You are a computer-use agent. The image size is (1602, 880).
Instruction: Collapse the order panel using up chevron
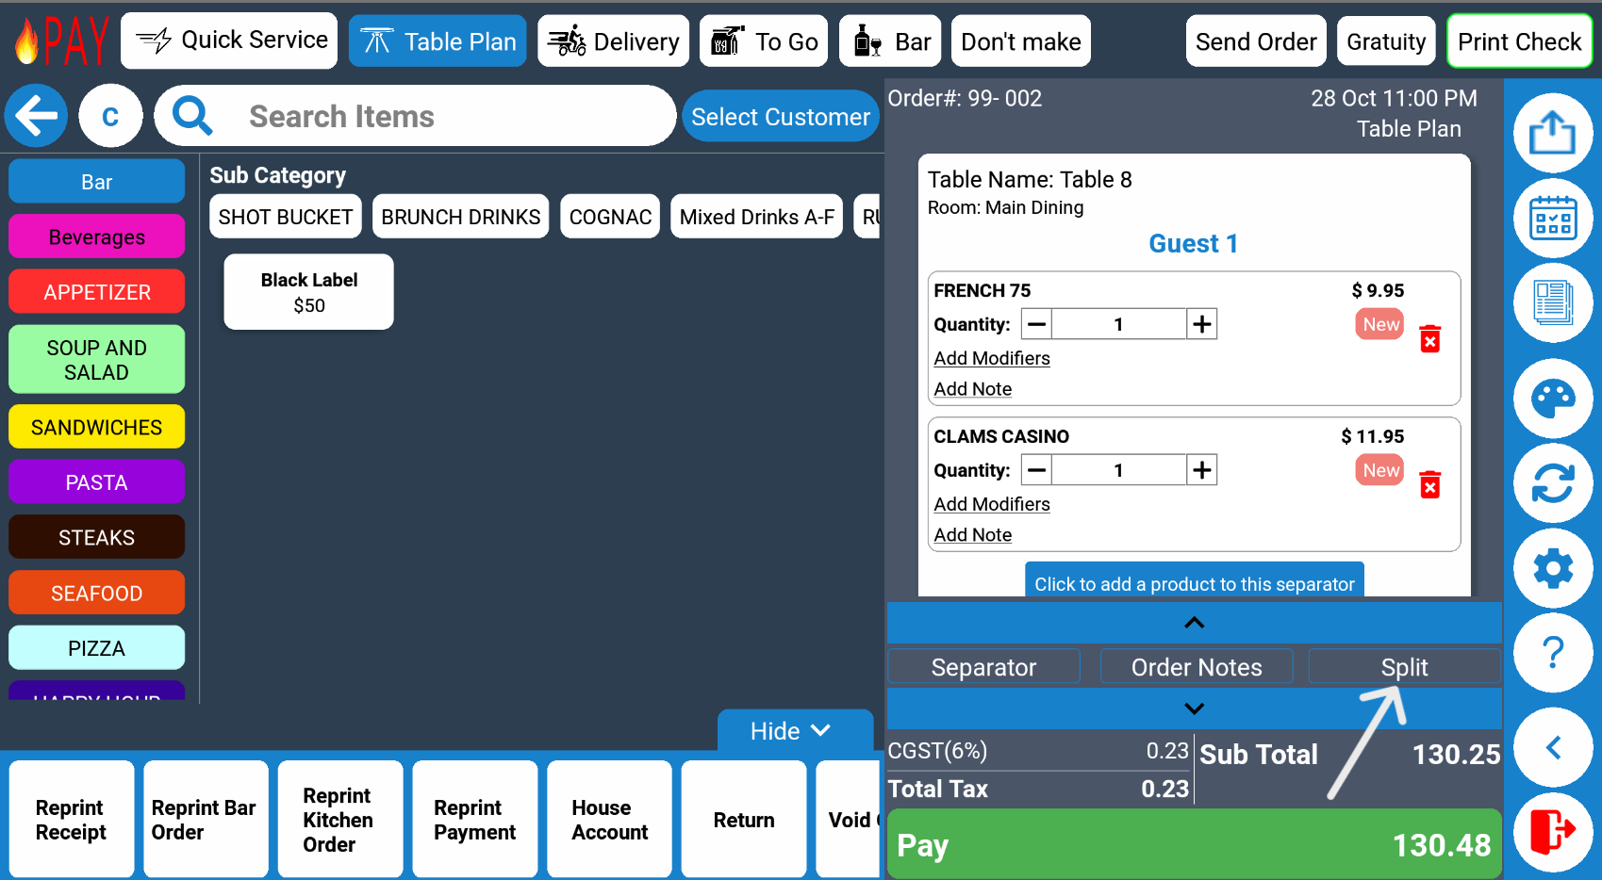point(1194,623)
